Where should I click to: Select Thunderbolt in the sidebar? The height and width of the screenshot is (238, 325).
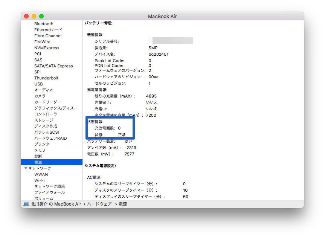tap(46, 78)
